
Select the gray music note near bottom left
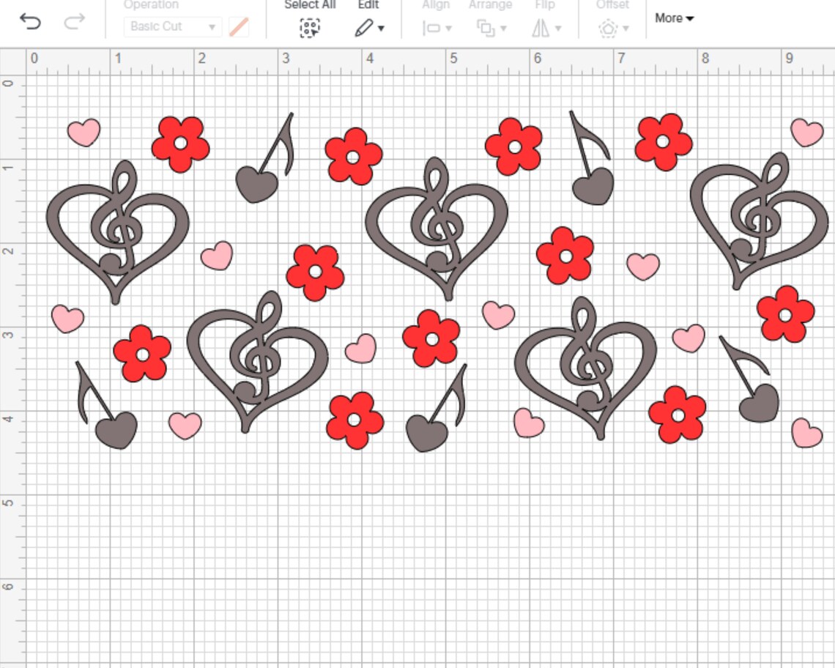click(x=117, y=428)
